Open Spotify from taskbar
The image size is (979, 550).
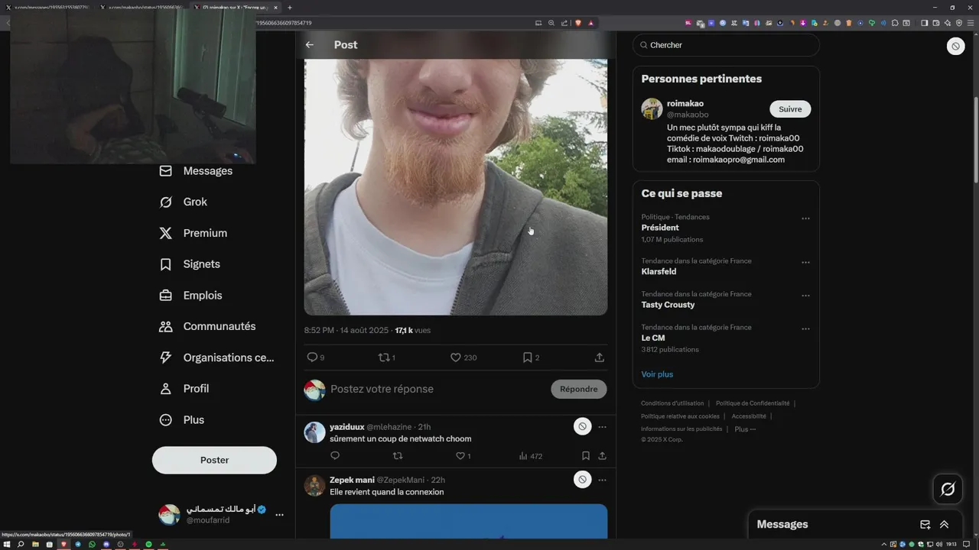pos(148,544)
